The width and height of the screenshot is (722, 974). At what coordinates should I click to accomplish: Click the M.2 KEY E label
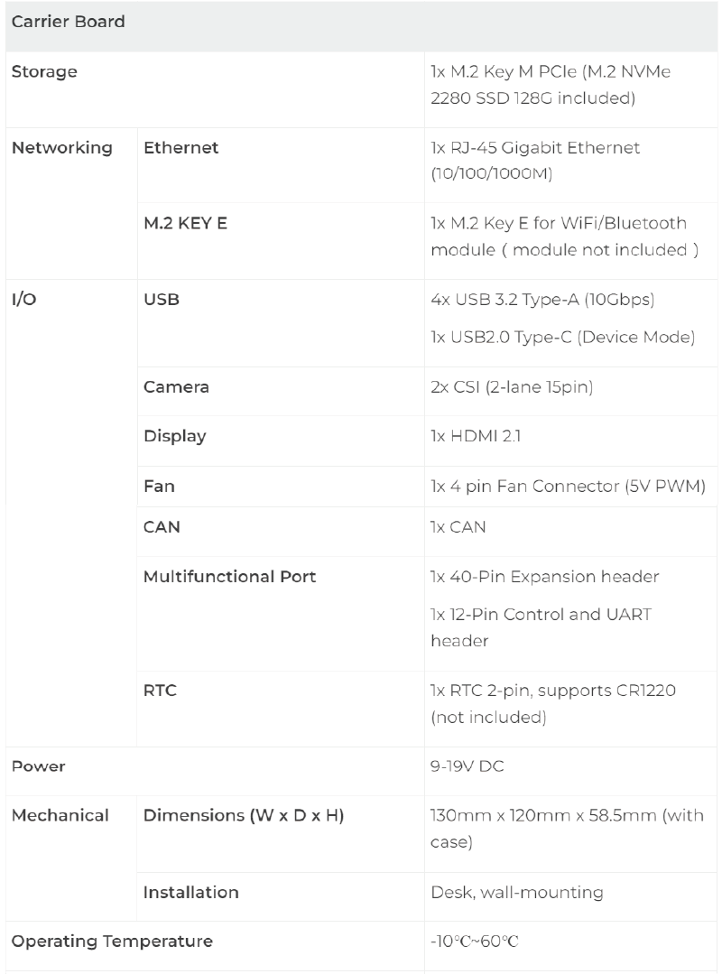(185, 223)
